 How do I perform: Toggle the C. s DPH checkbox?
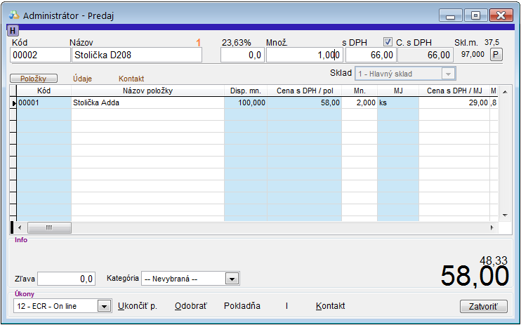(388, 42)
